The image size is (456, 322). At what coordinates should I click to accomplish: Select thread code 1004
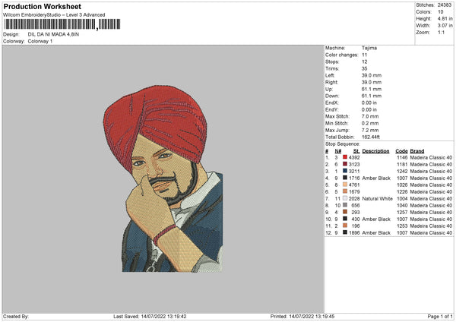pos(402,199)
